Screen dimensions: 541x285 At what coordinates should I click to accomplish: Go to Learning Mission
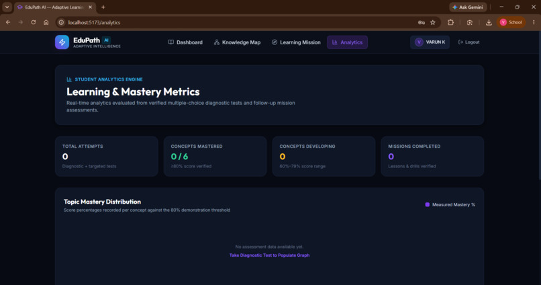(x=296, y=42)
